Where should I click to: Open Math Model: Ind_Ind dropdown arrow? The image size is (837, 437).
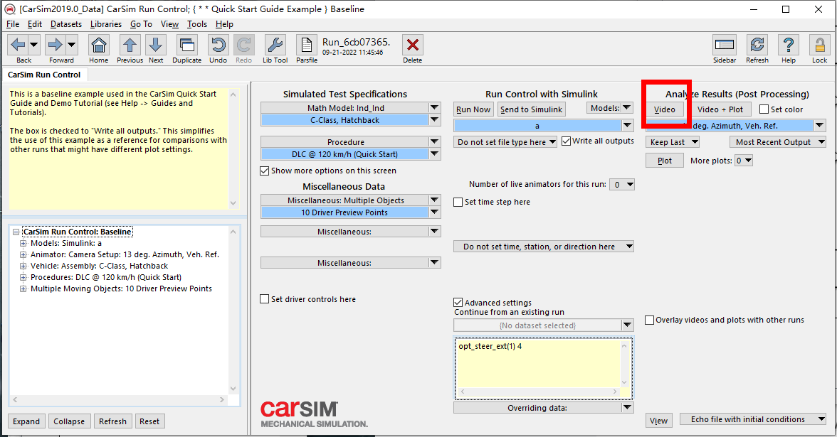pos(434,108)
